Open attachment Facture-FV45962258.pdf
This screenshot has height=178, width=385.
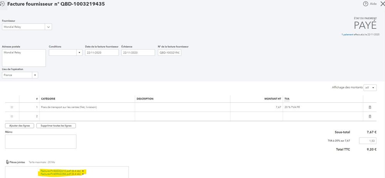pyautogui.click(x=61, y=174)
